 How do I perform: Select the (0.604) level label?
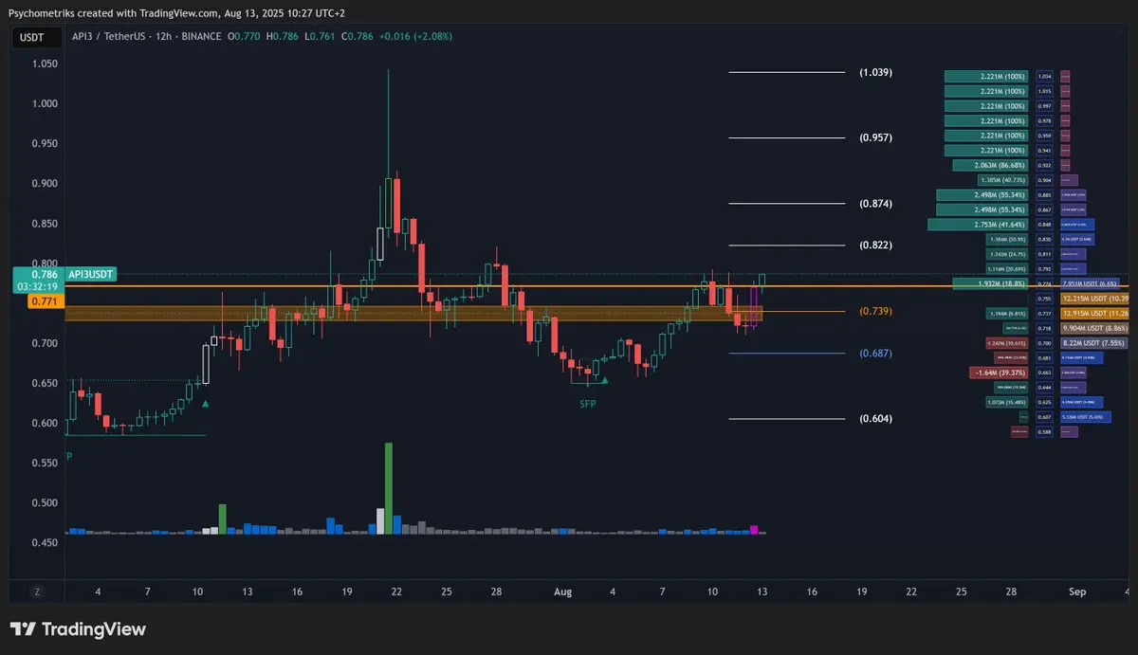875,419
